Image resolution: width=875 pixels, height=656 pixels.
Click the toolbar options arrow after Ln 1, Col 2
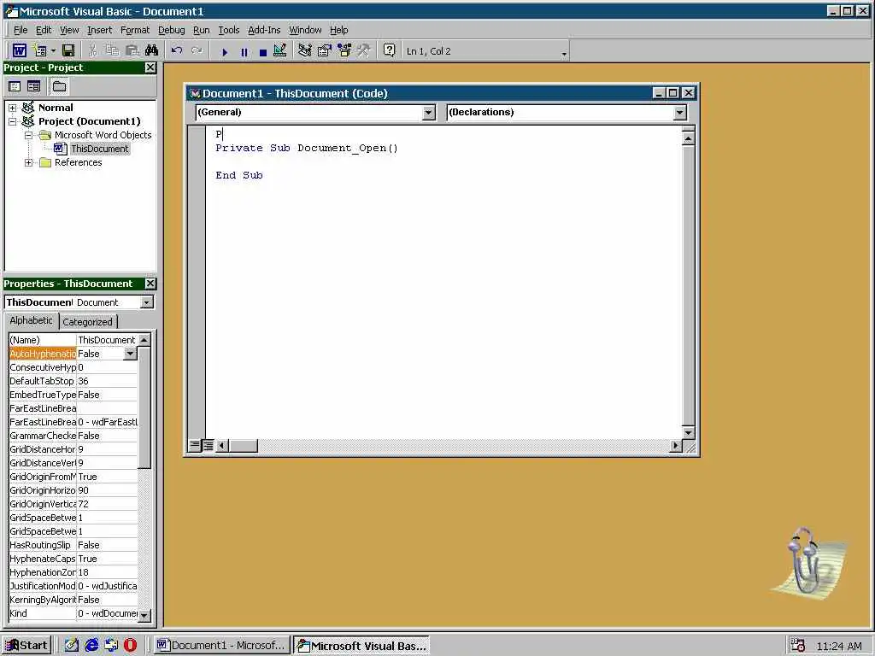pyautogui.click(x=564, y=54)
